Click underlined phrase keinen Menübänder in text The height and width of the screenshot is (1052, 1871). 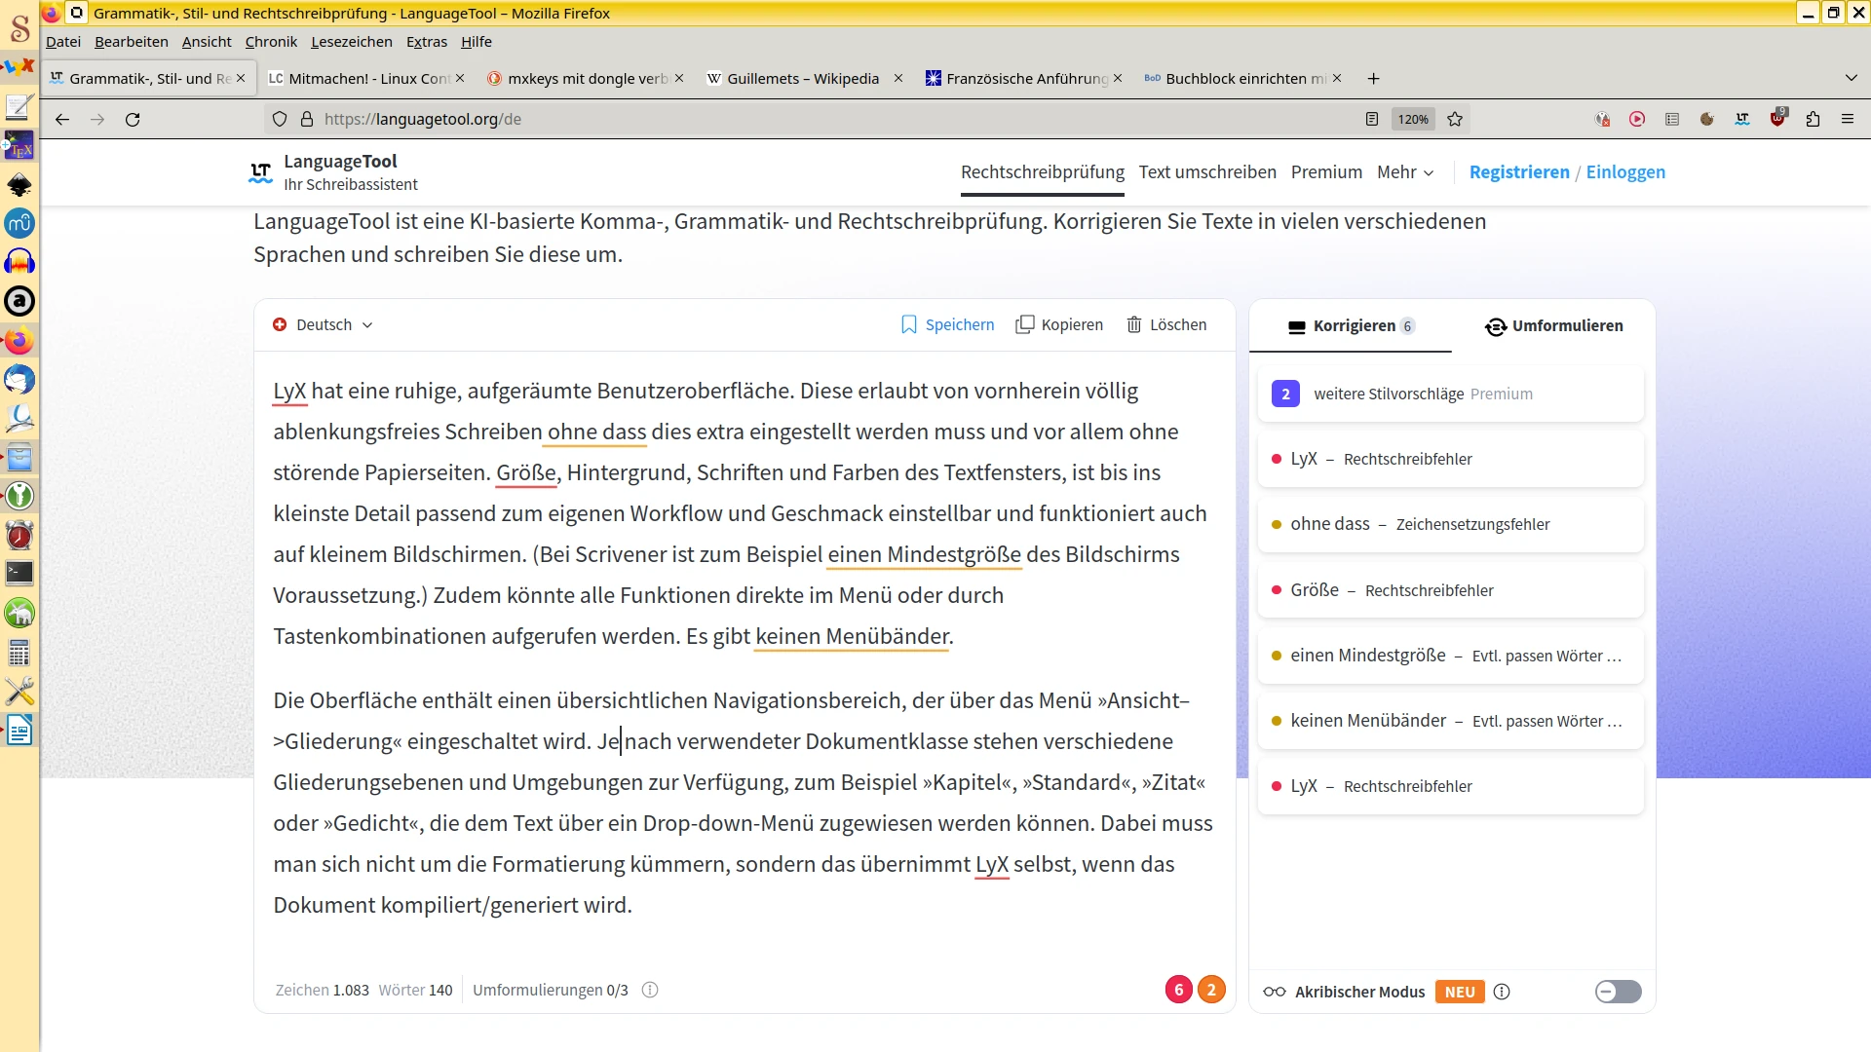(x=853, y=636)
